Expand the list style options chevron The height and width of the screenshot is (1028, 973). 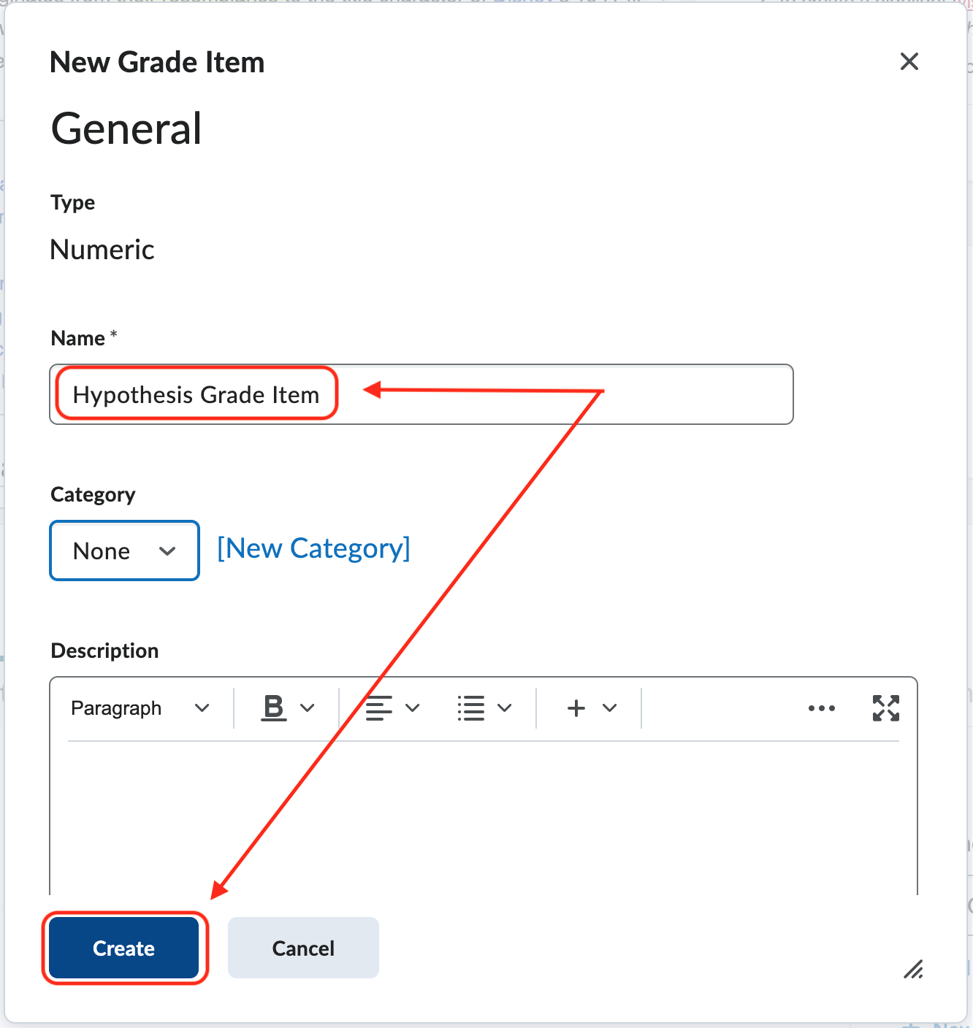pos(505,707)
